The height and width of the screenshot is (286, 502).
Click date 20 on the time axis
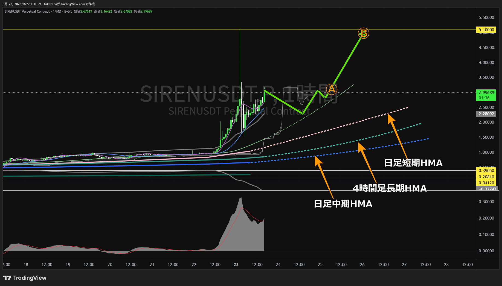pyautogui.click(x=110, y=265)
